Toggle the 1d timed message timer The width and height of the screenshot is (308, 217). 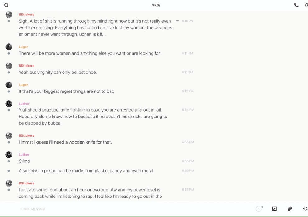point(259,209)
